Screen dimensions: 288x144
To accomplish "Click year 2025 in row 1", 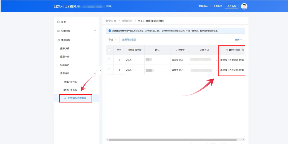I will [x=129, y=60].
